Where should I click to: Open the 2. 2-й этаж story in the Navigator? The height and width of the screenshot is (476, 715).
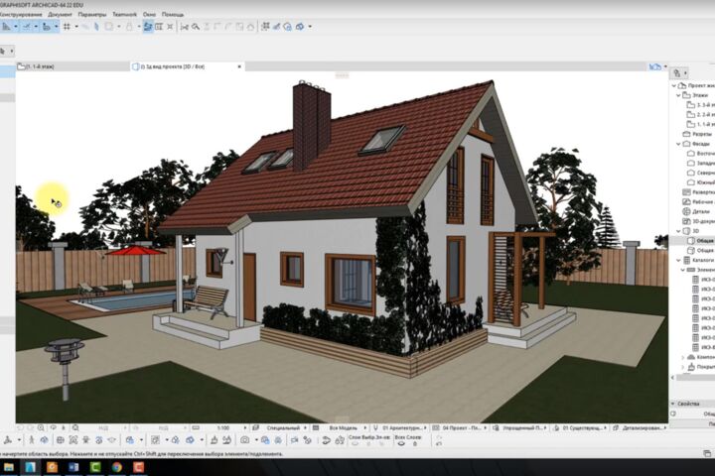tap(700, 114)
